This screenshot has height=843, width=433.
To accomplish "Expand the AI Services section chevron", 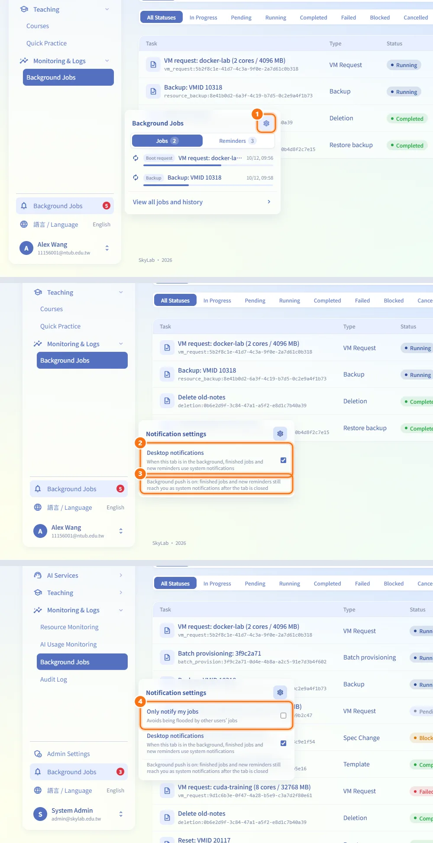I will [121, 575].
